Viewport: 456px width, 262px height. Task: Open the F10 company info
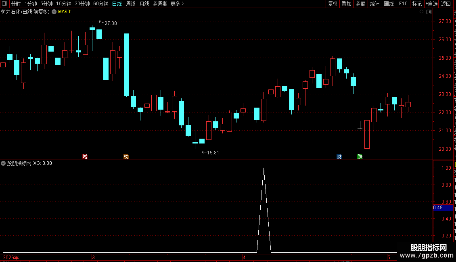click(403, 4)
